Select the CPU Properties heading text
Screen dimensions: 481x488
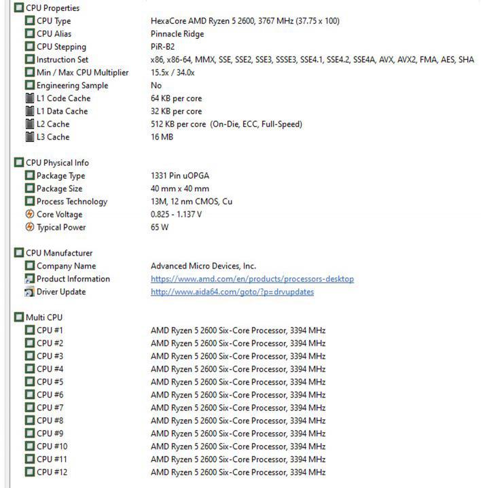point(52,8)
